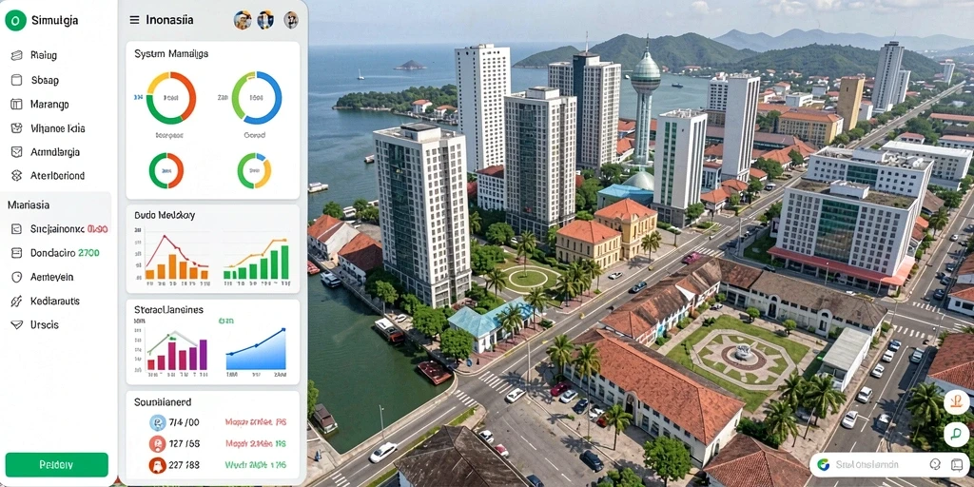Click the icon beside Sbaap

[x=17, y=80]
